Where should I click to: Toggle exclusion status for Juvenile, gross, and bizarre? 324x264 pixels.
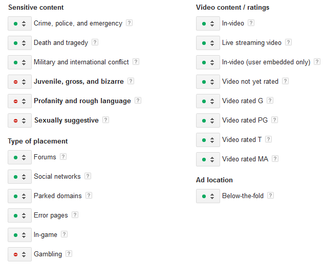(19, 82)
